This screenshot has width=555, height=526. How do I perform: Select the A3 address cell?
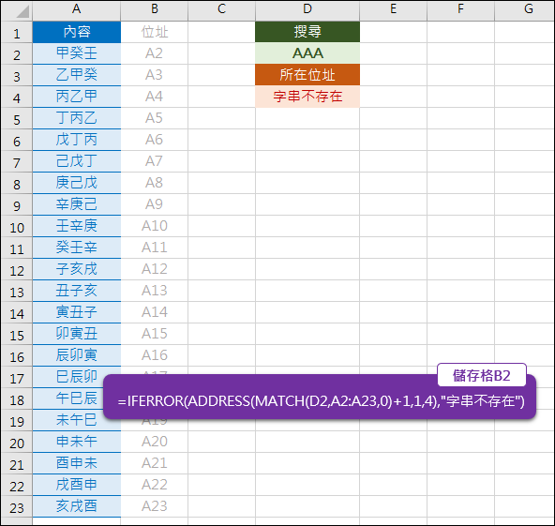coord(155,75)
